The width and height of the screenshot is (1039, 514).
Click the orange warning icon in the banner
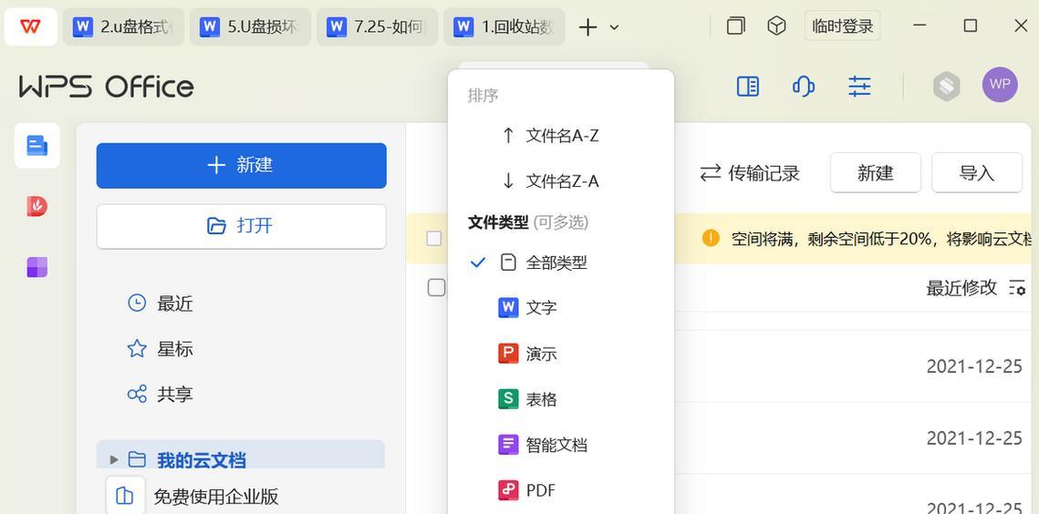tap(711, 238)
